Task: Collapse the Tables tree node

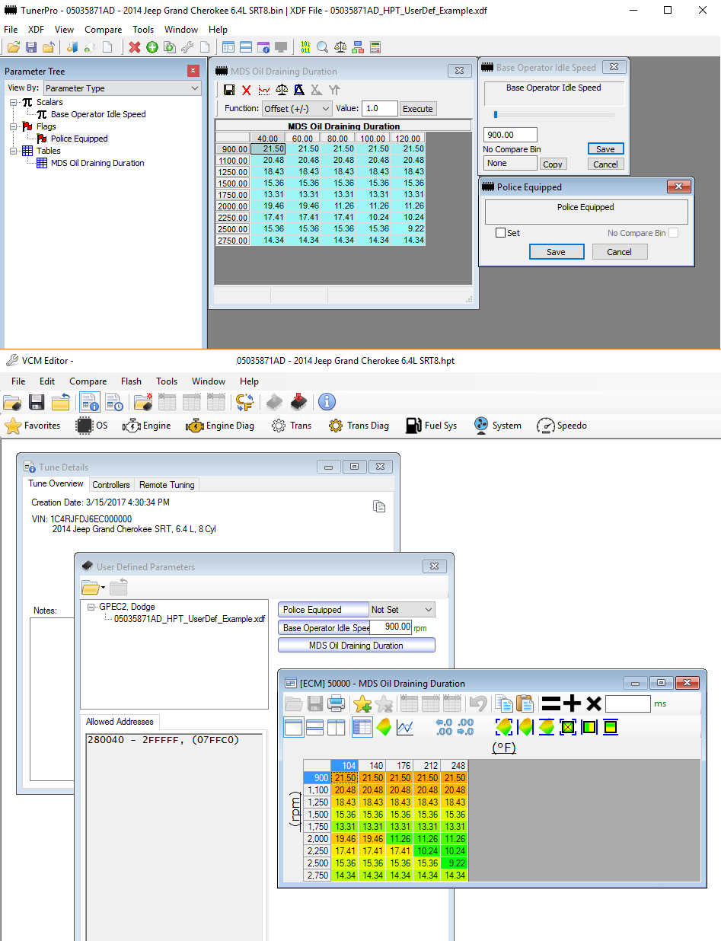Action: [14, 151]
